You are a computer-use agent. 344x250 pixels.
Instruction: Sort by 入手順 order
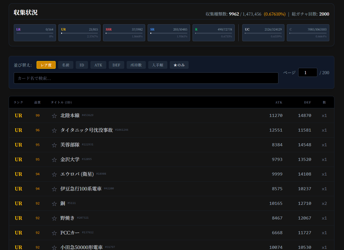coord(157,65)
